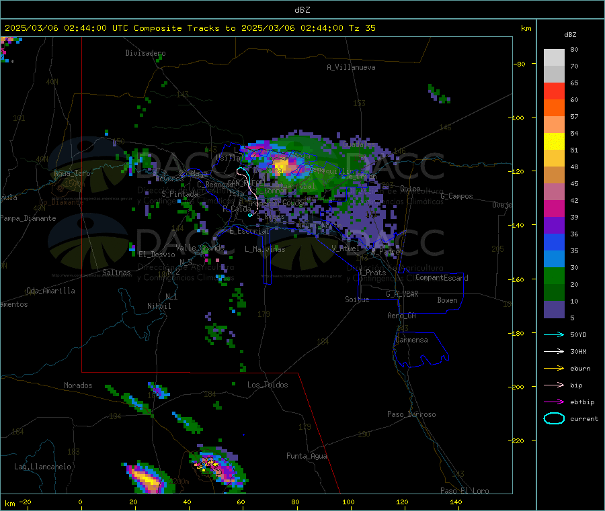Click the Guico map label
The image size is (605, 511).
(x=410, y=189)
